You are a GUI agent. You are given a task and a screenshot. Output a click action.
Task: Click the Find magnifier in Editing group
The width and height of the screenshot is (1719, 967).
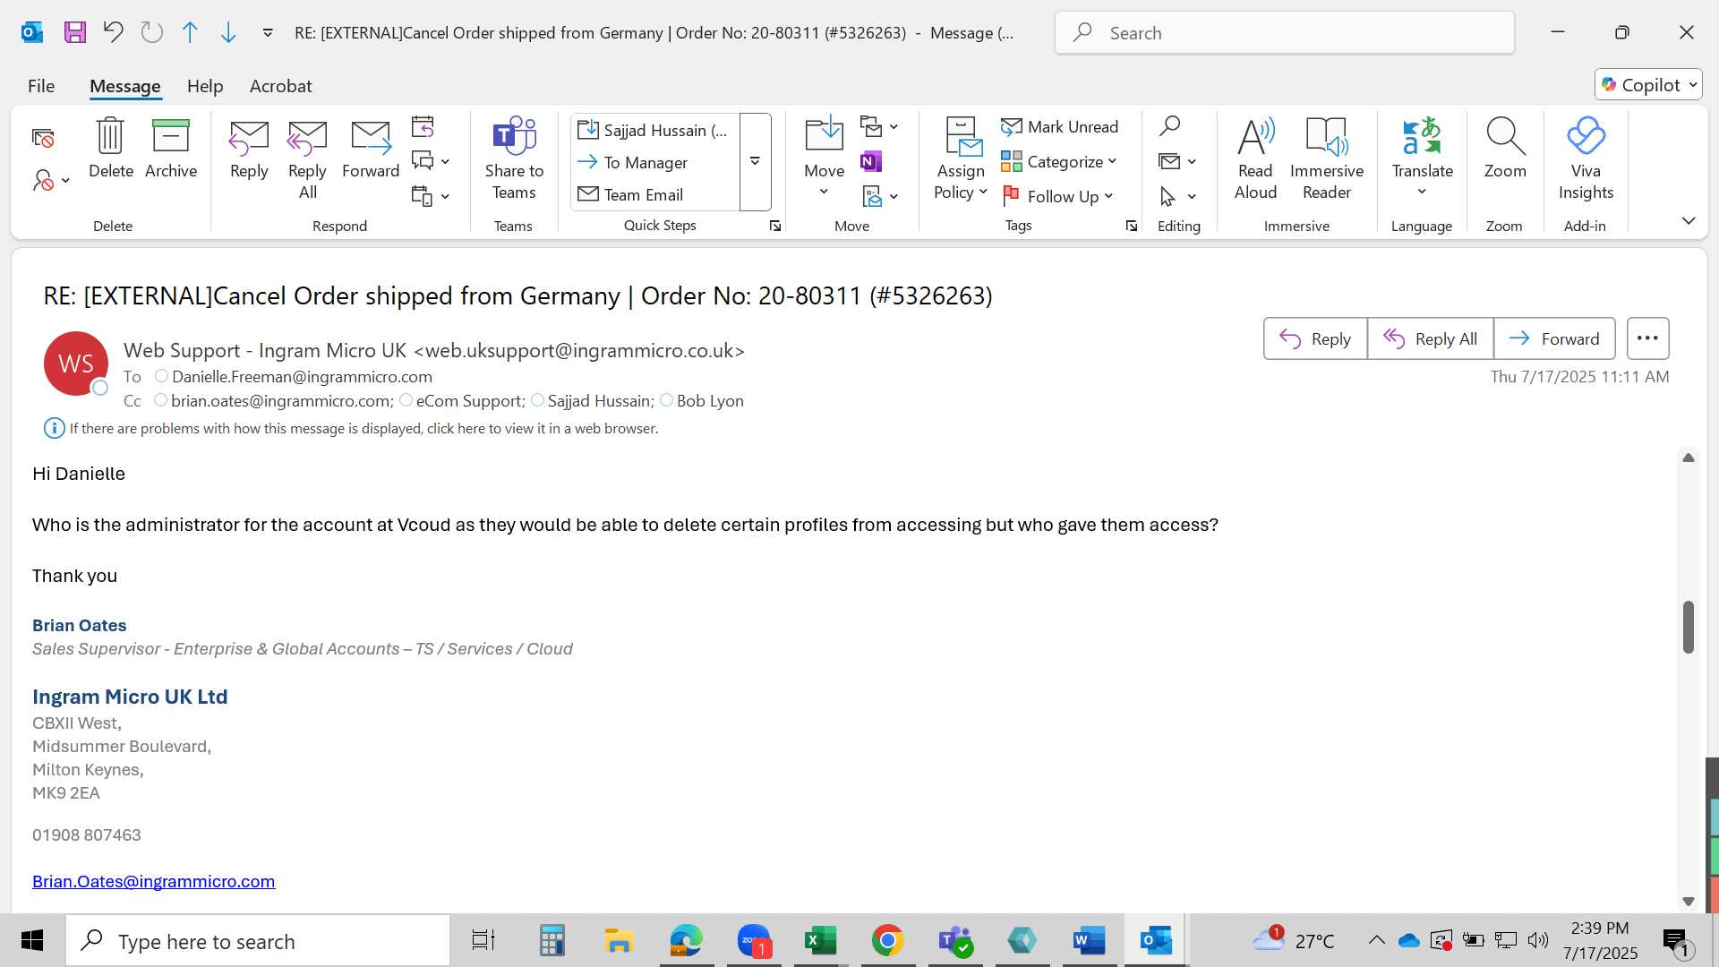coord(1169,126)
